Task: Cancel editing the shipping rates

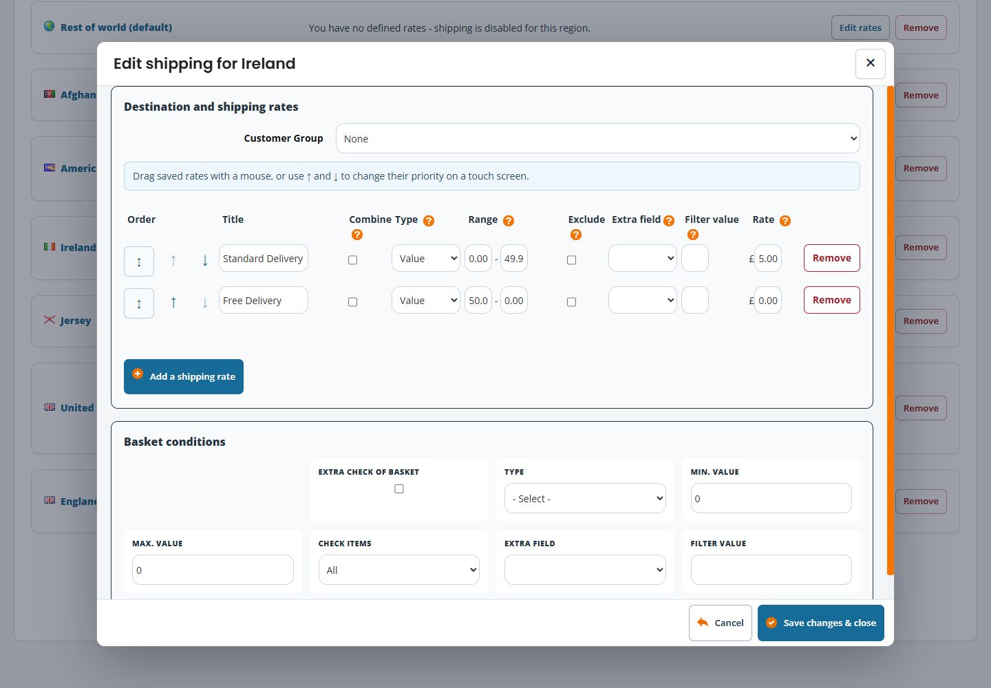Action: [x=721, y=623]
